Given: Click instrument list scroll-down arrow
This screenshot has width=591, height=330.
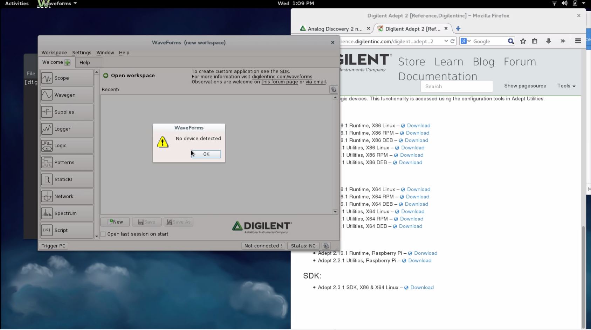Looking at the screenshot, I should 97,237.
